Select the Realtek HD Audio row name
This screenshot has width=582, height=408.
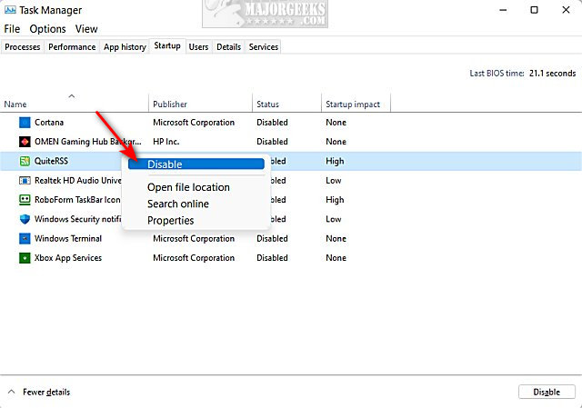tap(78, 181)
